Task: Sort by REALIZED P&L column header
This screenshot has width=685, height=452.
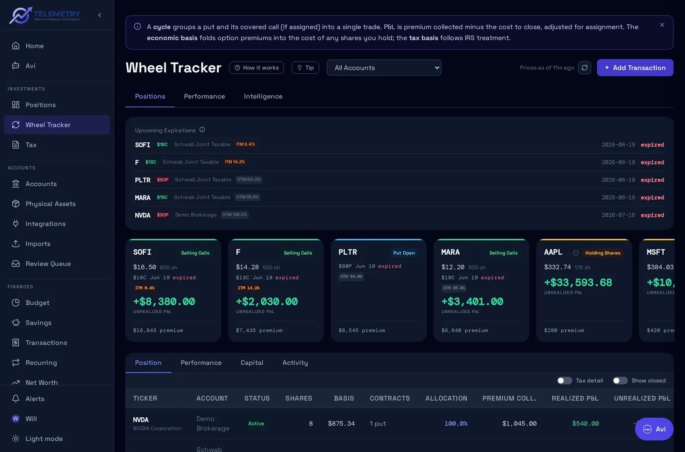Action: coord(575,398)
